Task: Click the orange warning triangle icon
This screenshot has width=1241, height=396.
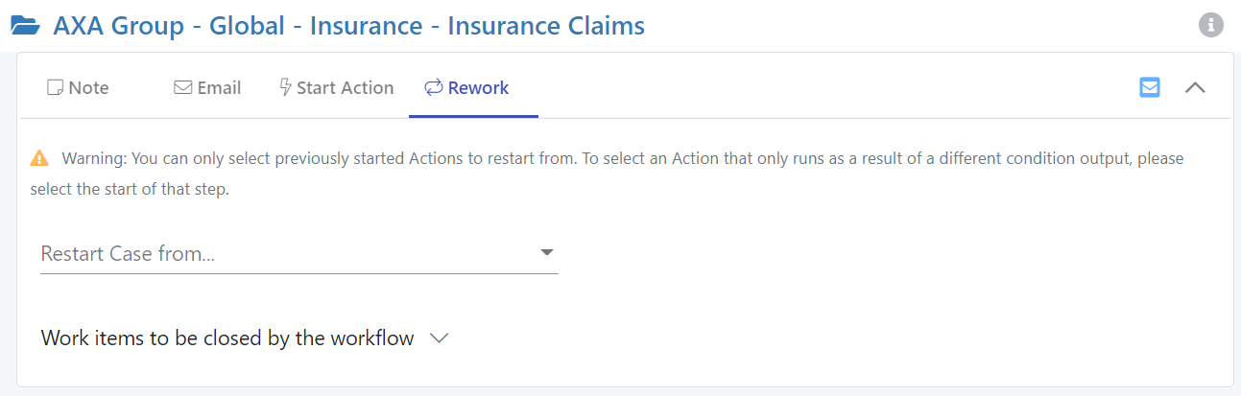Action: coord(39,158)
